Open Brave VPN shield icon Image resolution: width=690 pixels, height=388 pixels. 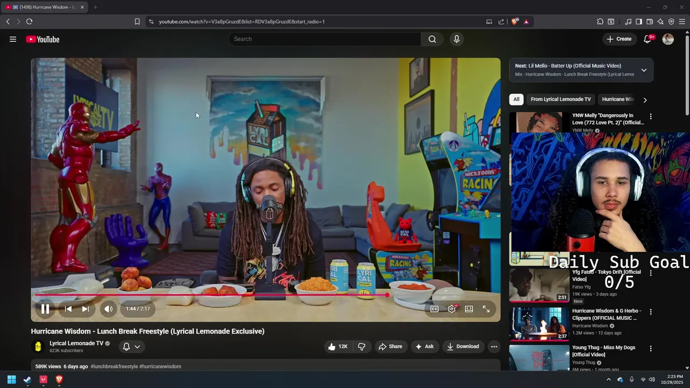pos(671,22)
